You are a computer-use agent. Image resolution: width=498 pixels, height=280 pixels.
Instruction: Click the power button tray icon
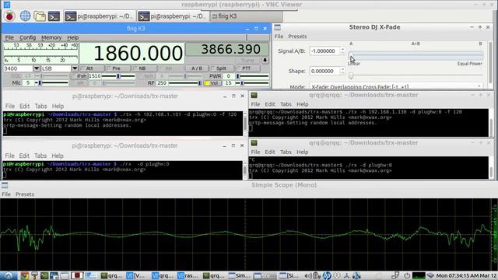click(407, 275)
